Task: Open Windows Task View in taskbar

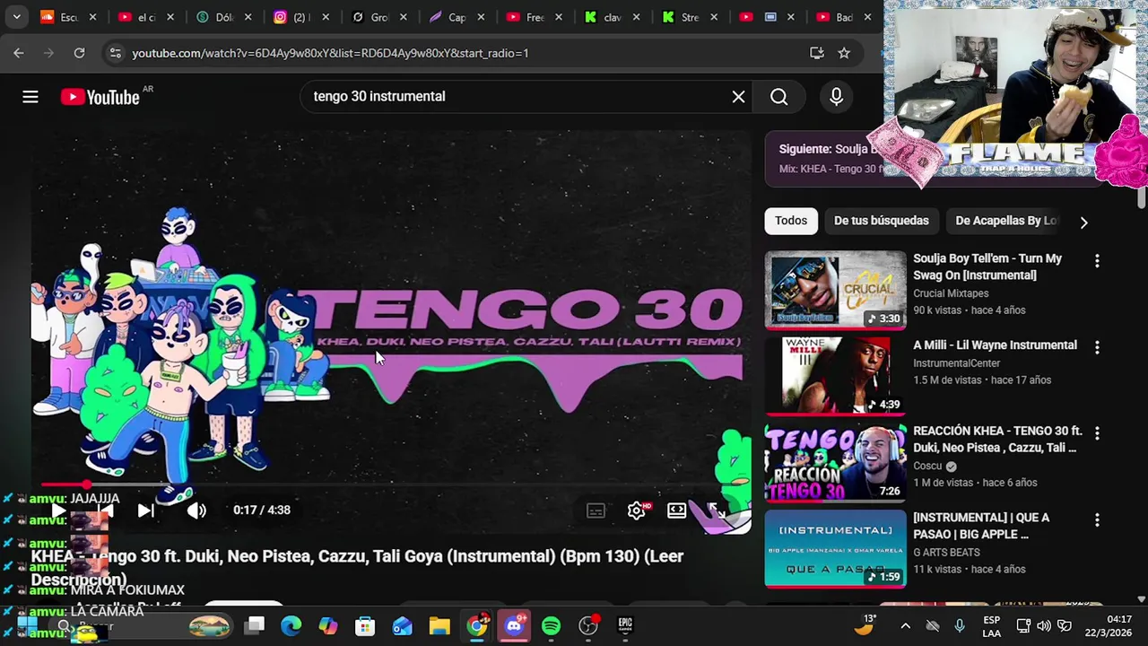Action: point(255,625)
